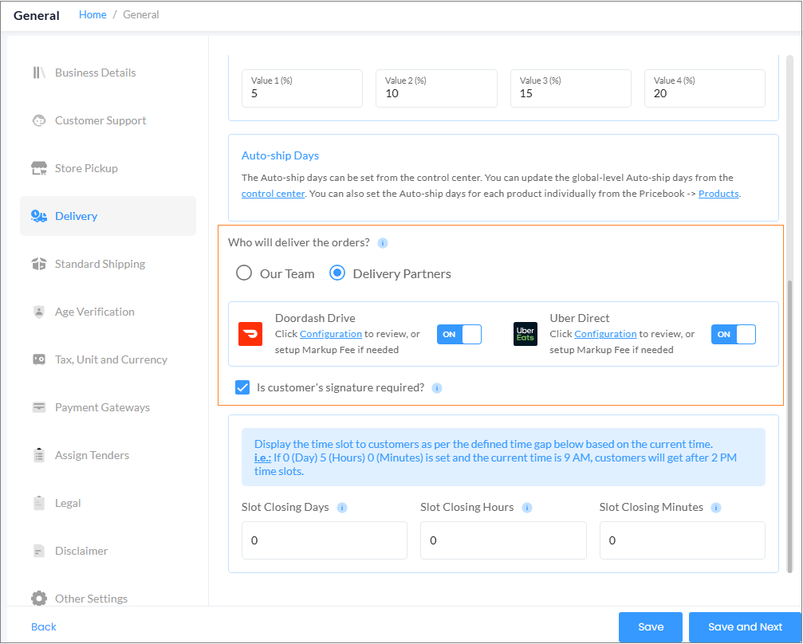Viewport: 803px width, 644px height.
Task: Click the Slot Closing Minutes input
Action: 682,540
